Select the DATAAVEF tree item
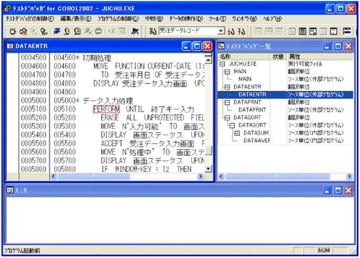Image resolution: width=360 pixels, height=258 pixels. pyautogui.click(x=256, y=140)
